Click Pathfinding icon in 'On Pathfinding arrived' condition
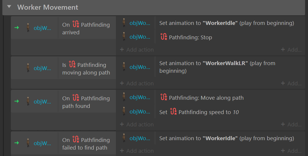The image size is (308, 156). point(76,24)
